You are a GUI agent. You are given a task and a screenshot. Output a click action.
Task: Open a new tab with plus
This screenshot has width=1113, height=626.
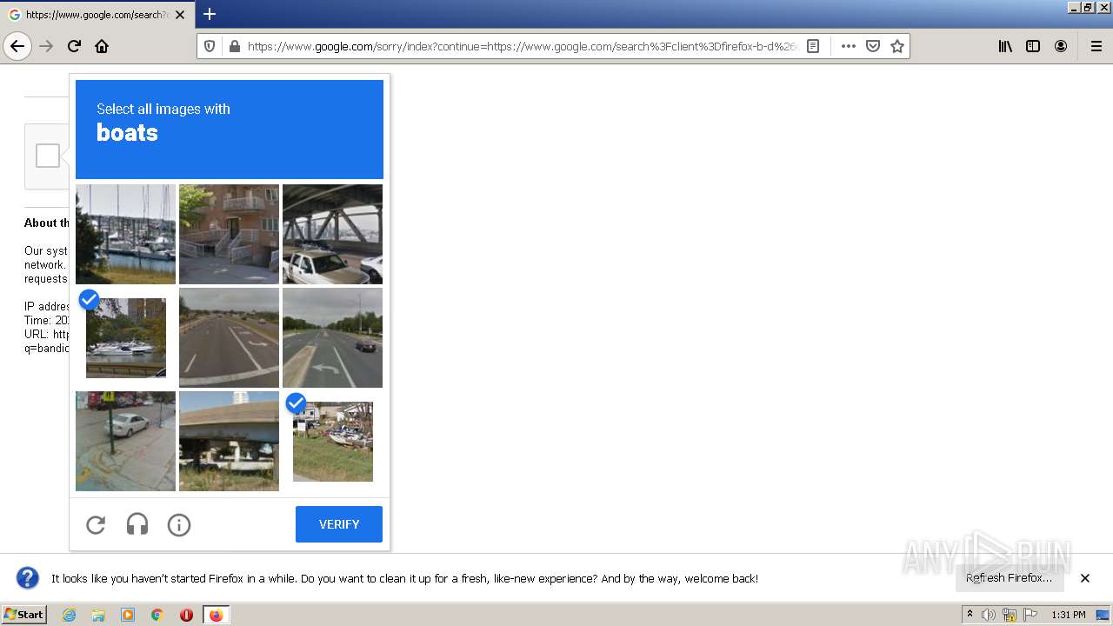tap(209, 14)
